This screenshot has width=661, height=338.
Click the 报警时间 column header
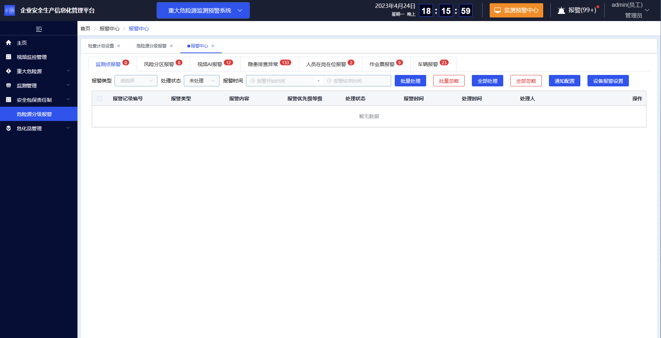click(x=414, y=99)
